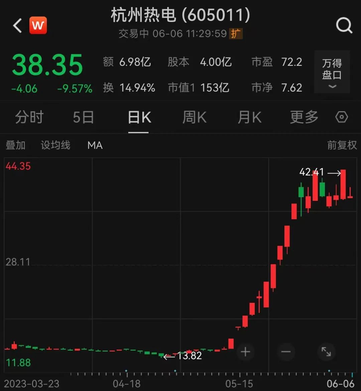
Task: Switch to 分时 tab
Action: coord(29,117)
